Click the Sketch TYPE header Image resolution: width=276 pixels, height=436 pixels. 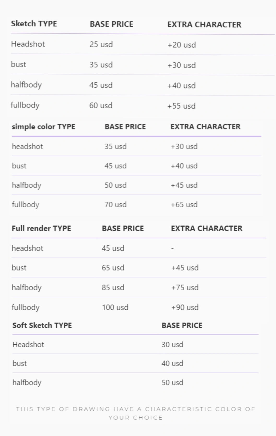click(x=34, y=24)
